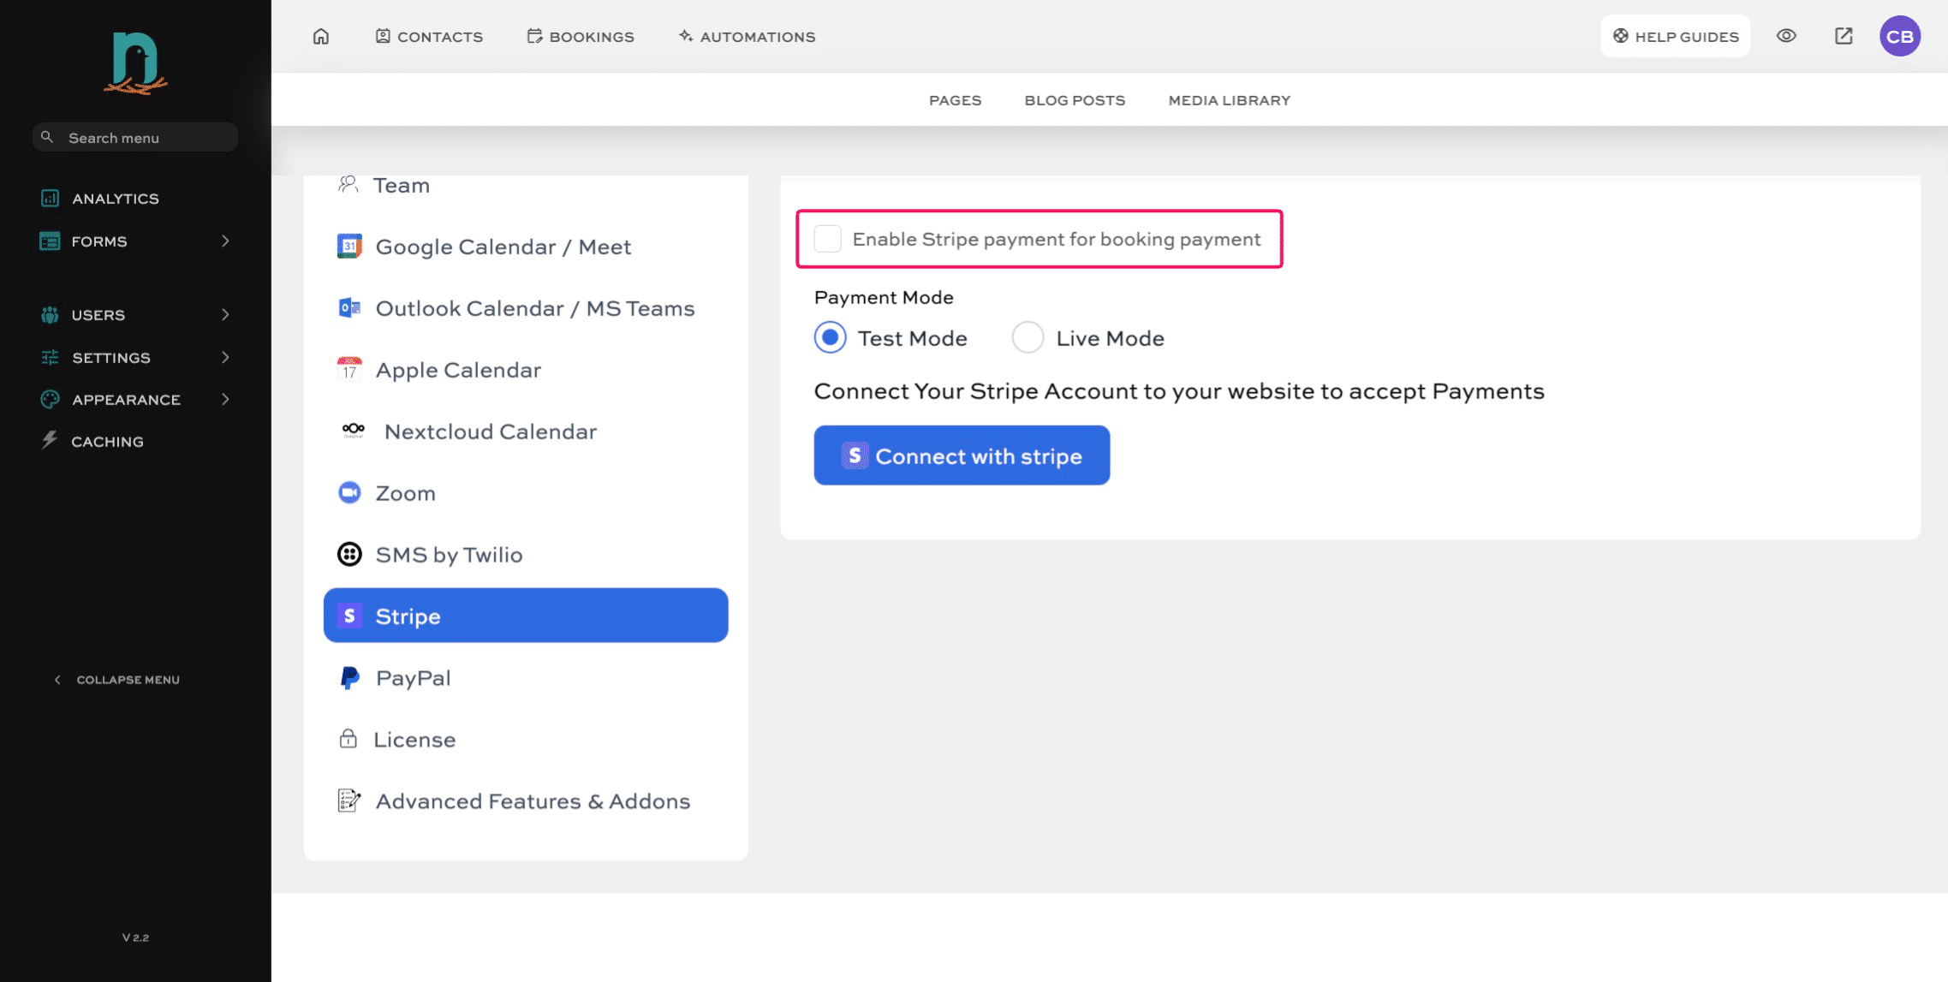Select Test Mode payment option

point(828,337)
